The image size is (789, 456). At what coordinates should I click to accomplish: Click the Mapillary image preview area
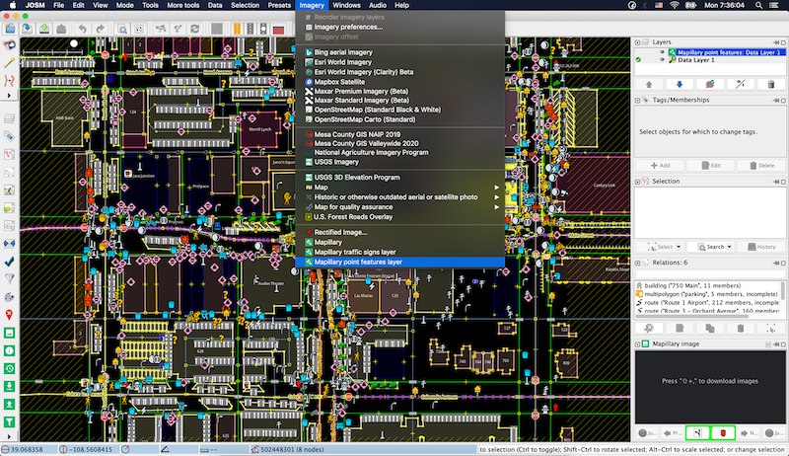point(709,387)
